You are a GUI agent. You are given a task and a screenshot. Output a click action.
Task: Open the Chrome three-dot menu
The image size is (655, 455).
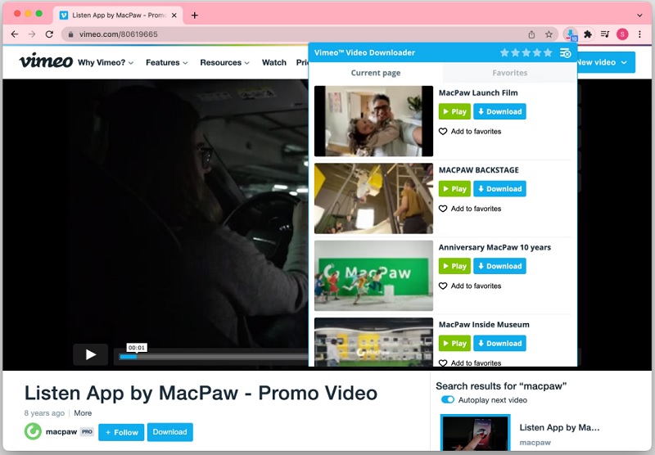[x=639, y=34]
